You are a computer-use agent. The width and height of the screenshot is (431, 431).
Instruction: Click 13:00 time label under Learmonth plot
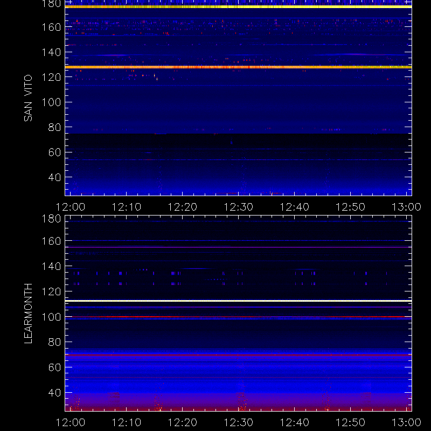tap(406, 422)
